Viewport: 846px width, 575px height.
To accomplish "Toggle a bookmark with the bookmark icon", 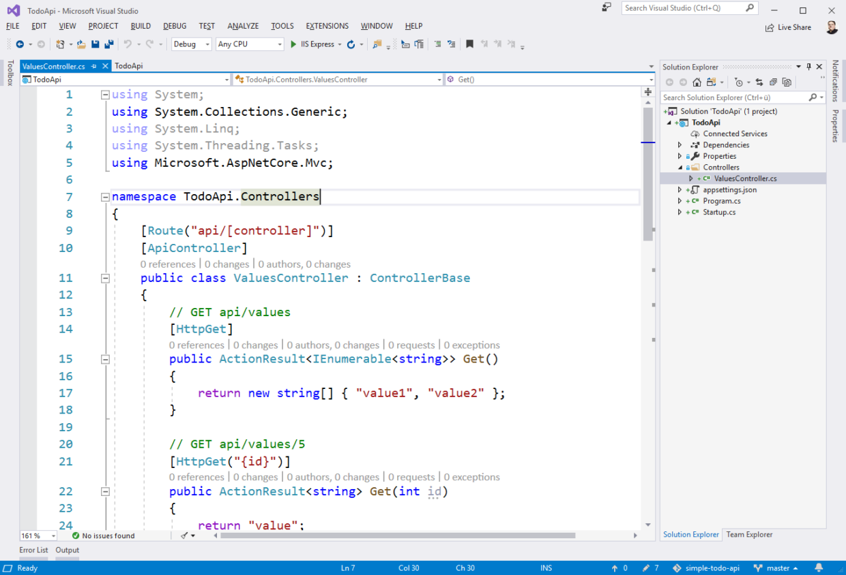I will [x=470, y=44].
